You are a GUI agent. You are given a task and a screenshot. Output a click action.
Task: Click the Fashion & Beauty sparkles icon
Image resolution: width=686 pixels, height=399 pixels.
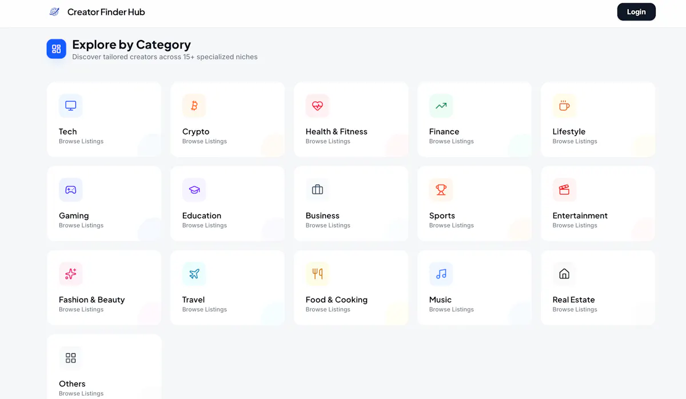(x=71, y=274)
